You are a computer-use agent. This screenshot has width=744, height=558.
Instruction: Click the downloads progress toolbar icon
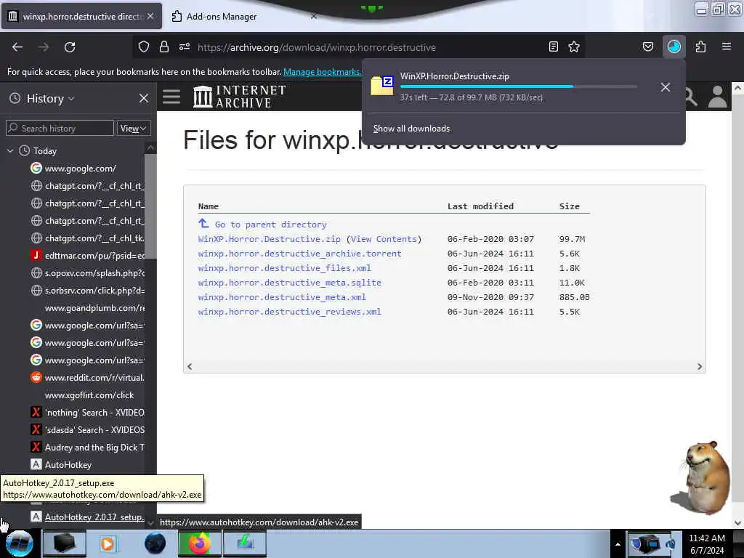(674, 46)
